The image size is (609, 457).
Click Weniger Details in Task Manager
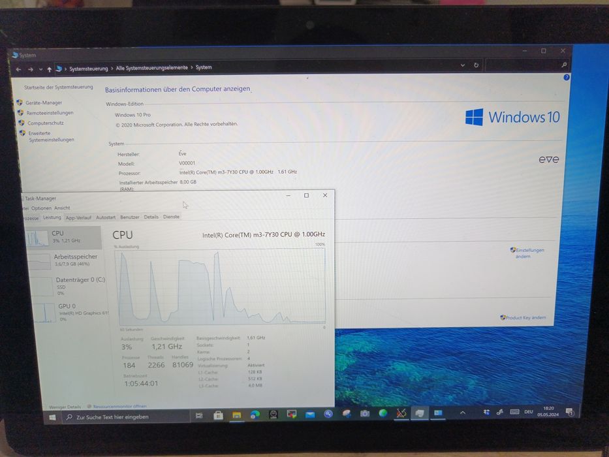click(x=65, y=407)
